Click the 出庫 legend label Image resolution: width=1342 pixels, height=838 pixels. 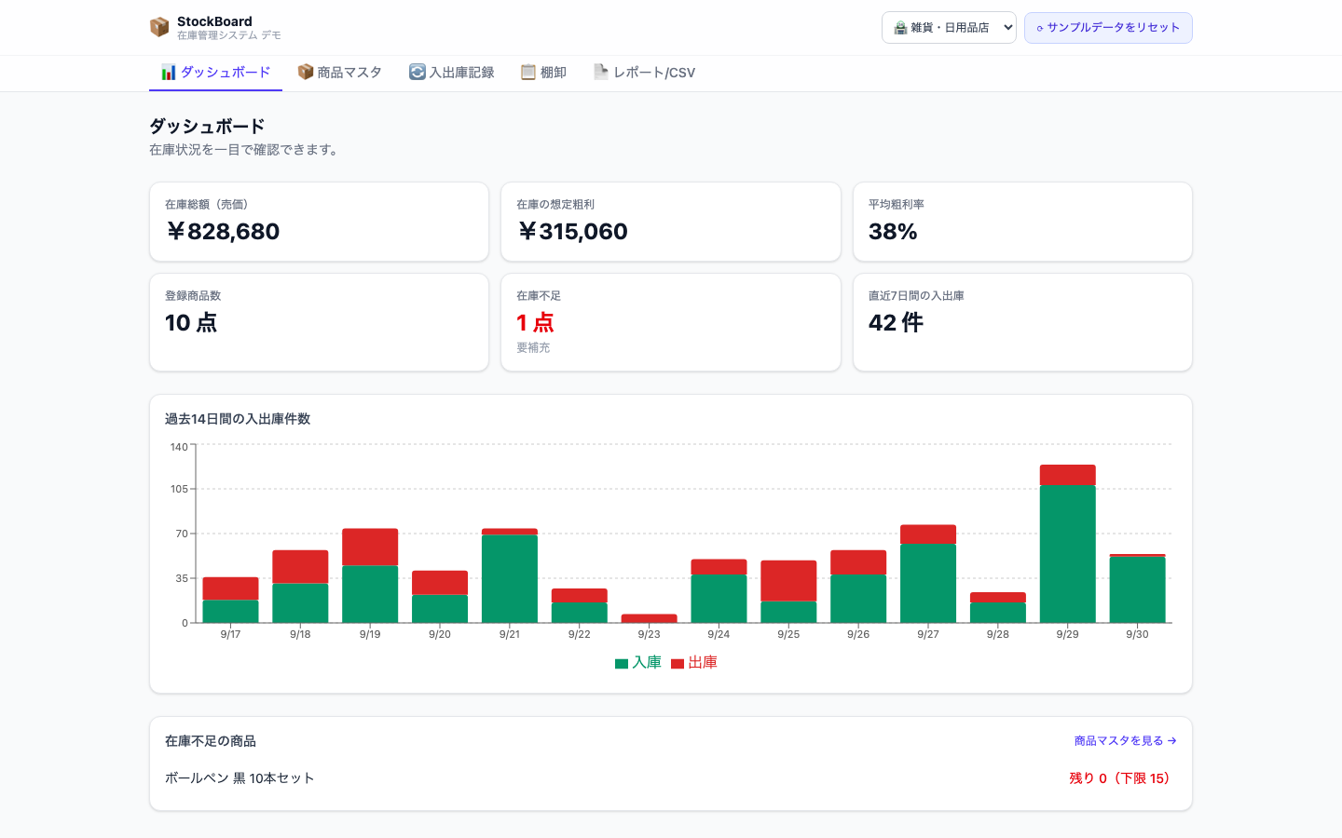[703, 663]
